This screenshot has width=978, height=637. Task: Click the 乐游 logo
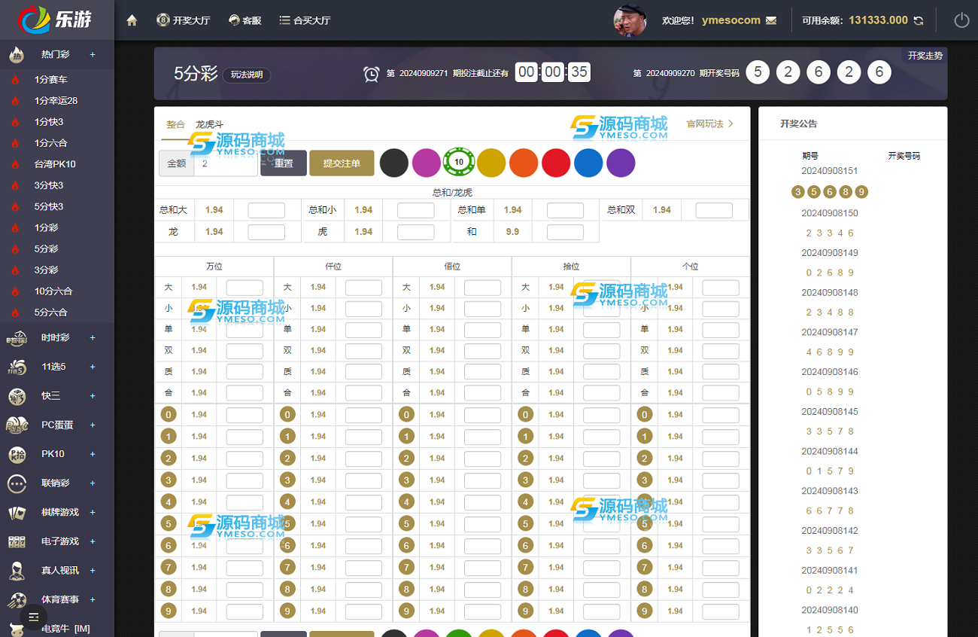(x=55, y=20)
